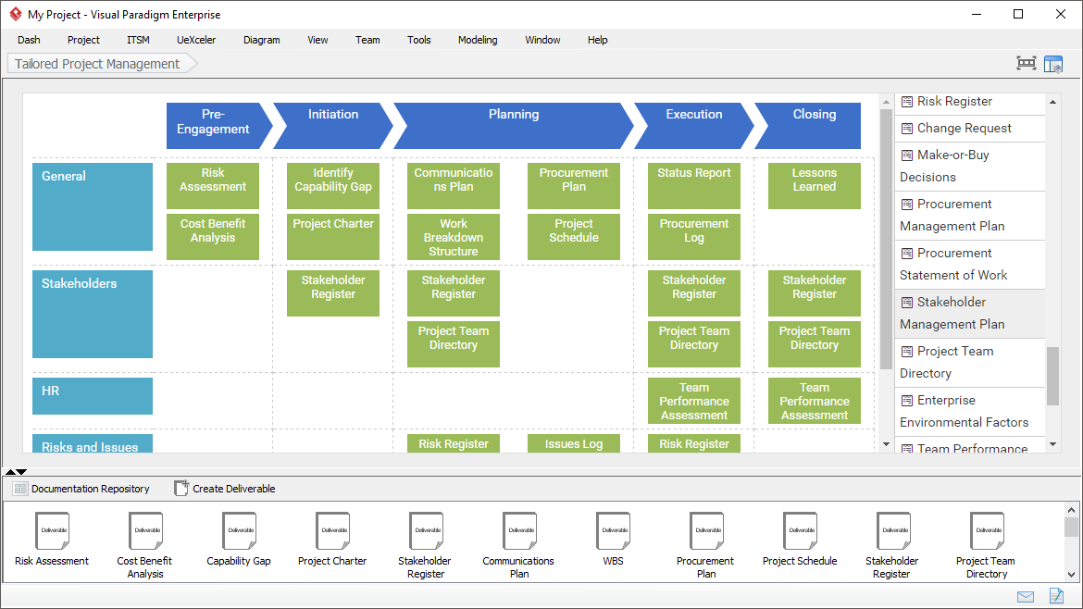The image size is (1083, 609).
Task: Click the Pre-Engagement phase arrow
Action: tap(218, 126)
